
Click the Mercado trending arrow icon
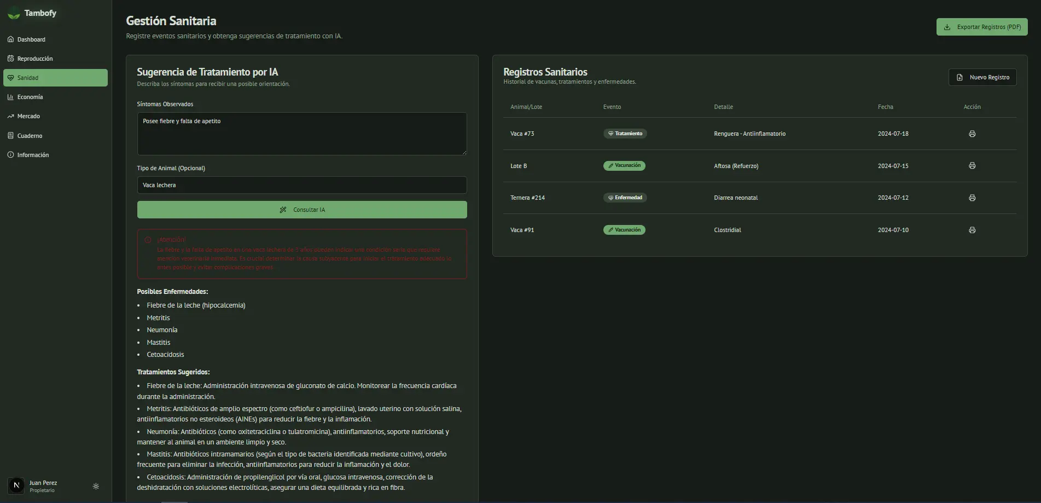(x=11, y=116)
